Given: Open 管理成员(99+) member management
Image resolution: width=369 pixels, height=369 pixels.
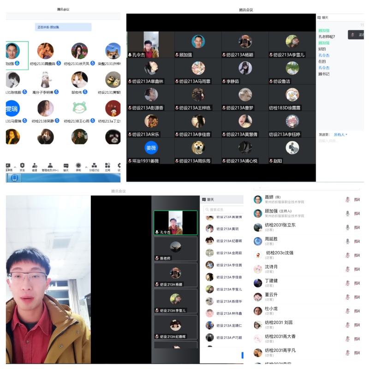Looking at the screenshot, I should 50,166.
